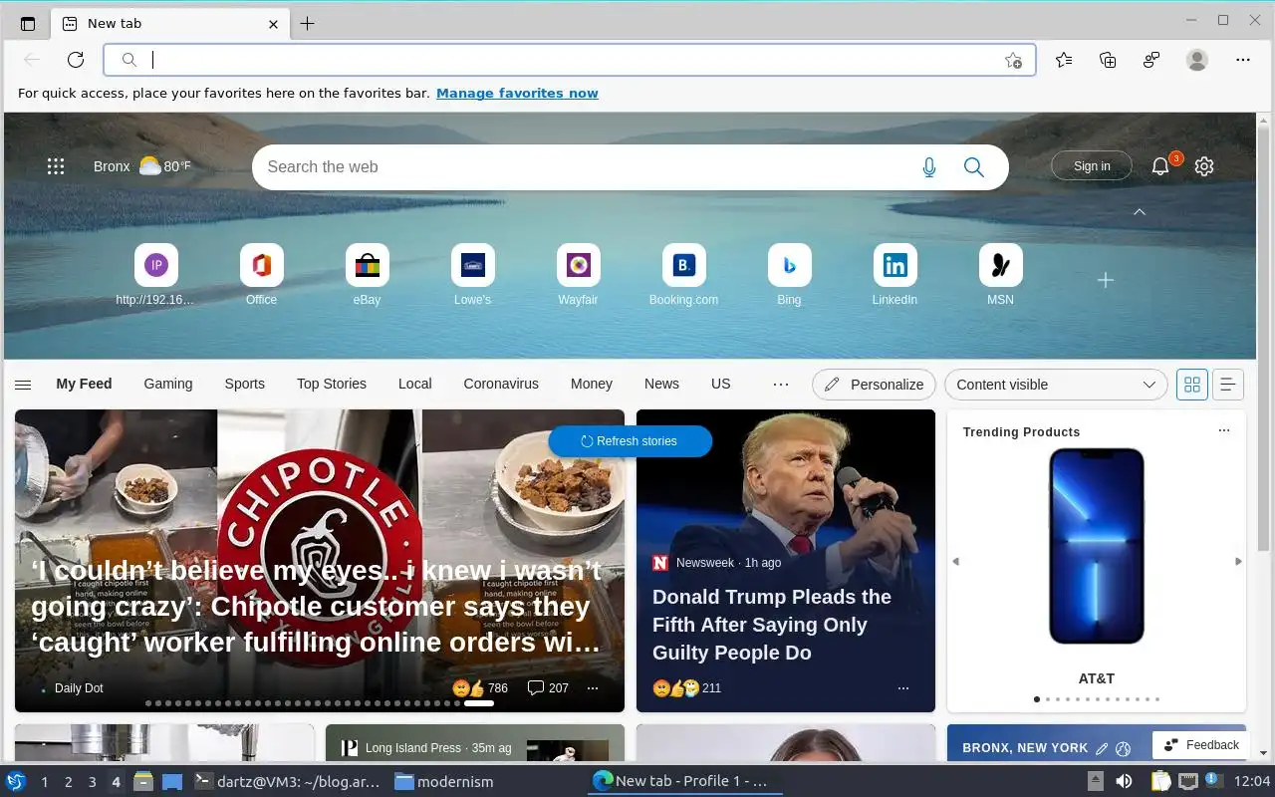Open the Office quick link tile
1275x797 pixels.
[262, 275]
